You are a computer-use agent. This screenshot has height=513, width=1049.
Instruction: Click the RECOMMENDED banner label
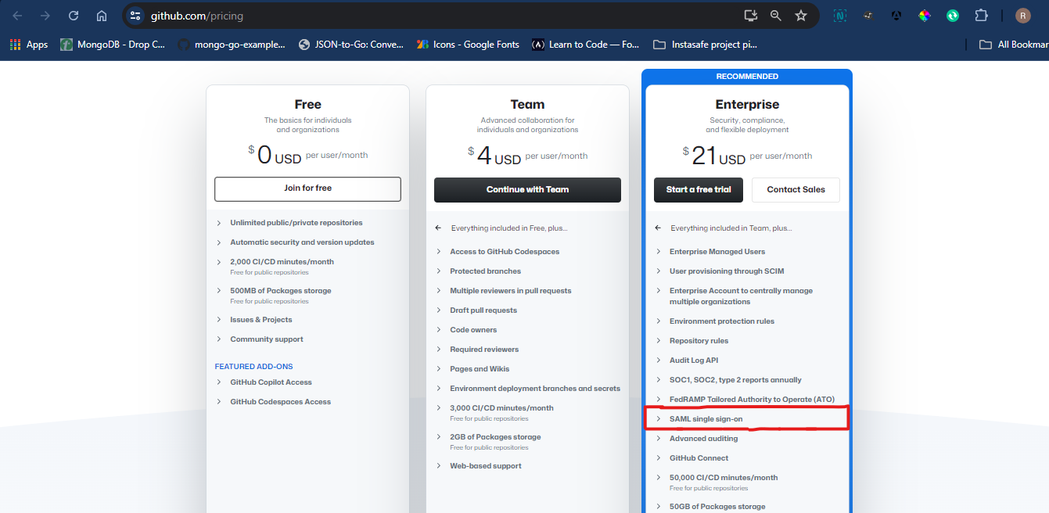pos(747,77)
